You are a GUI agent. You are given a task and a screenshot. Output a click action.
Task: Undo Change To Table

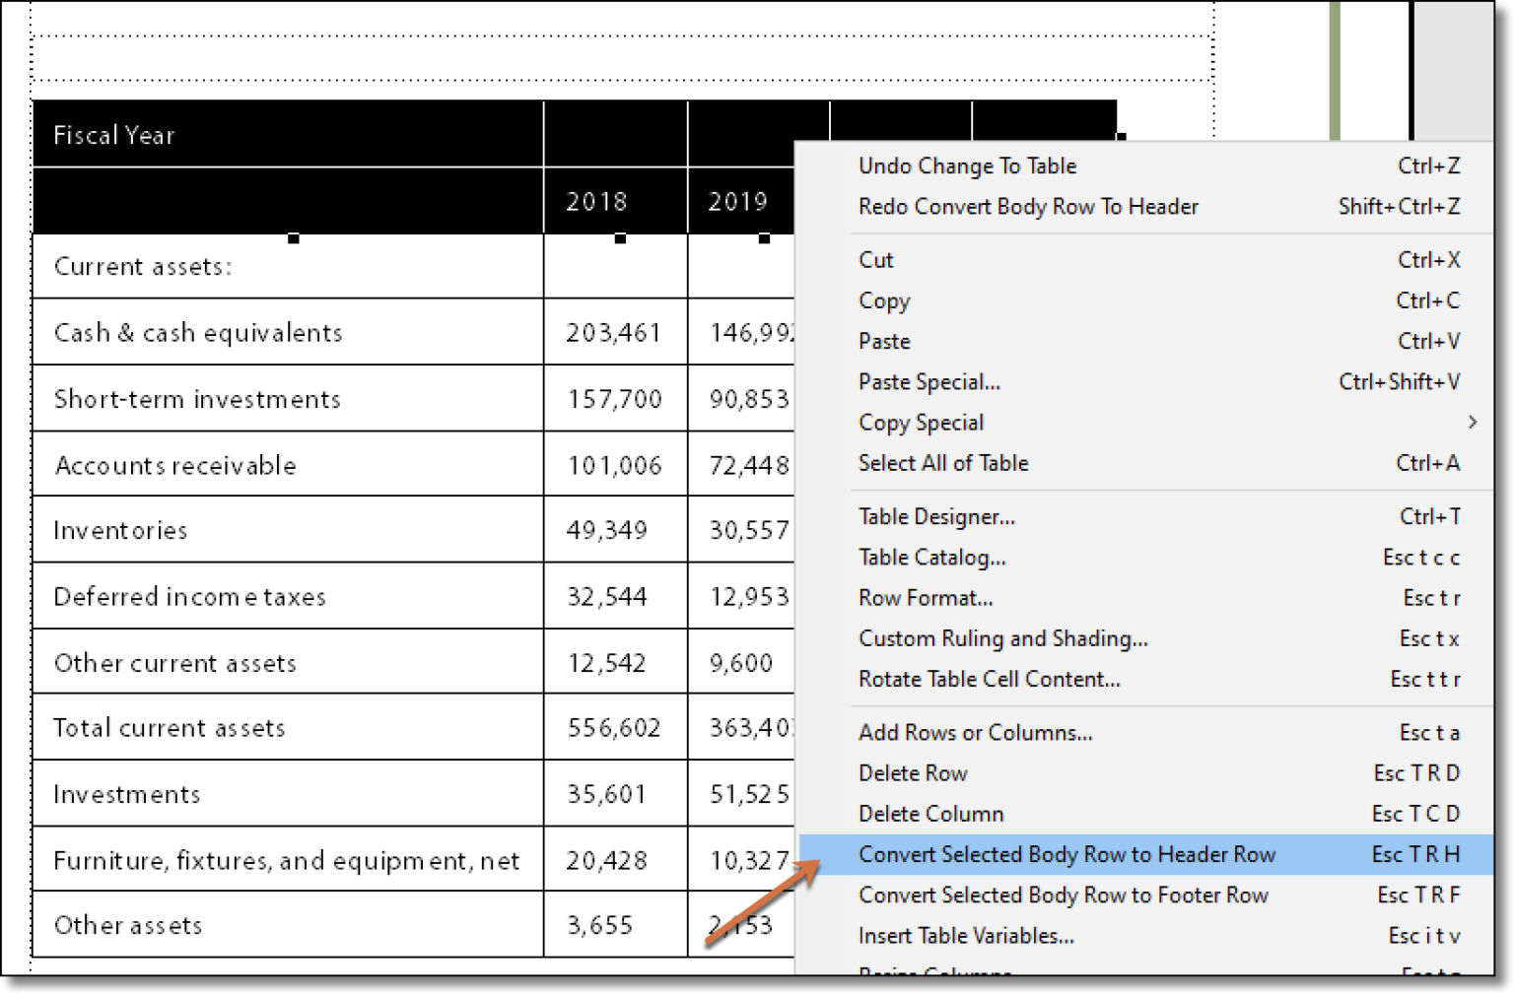click(x=967, y=166)
